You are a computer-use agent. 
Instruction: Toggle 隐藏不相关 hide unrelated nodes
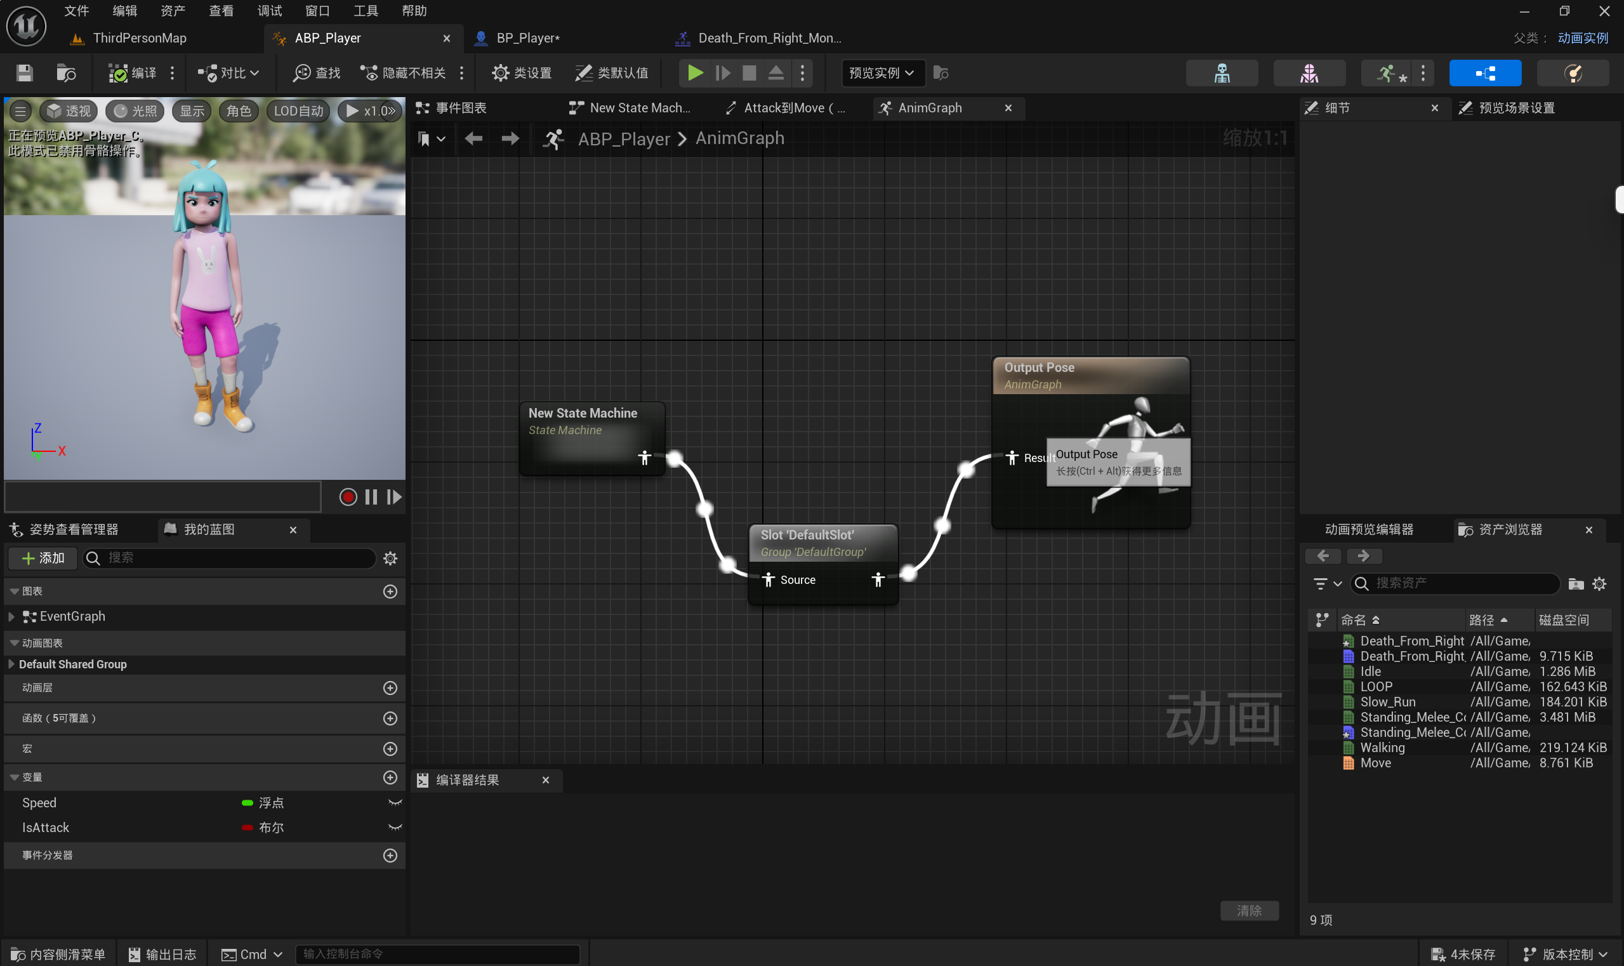coord(404,73)
